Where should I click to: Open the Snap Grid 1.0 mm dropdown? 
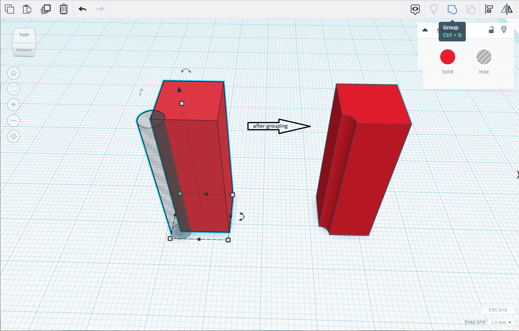[x=501, y=322]
